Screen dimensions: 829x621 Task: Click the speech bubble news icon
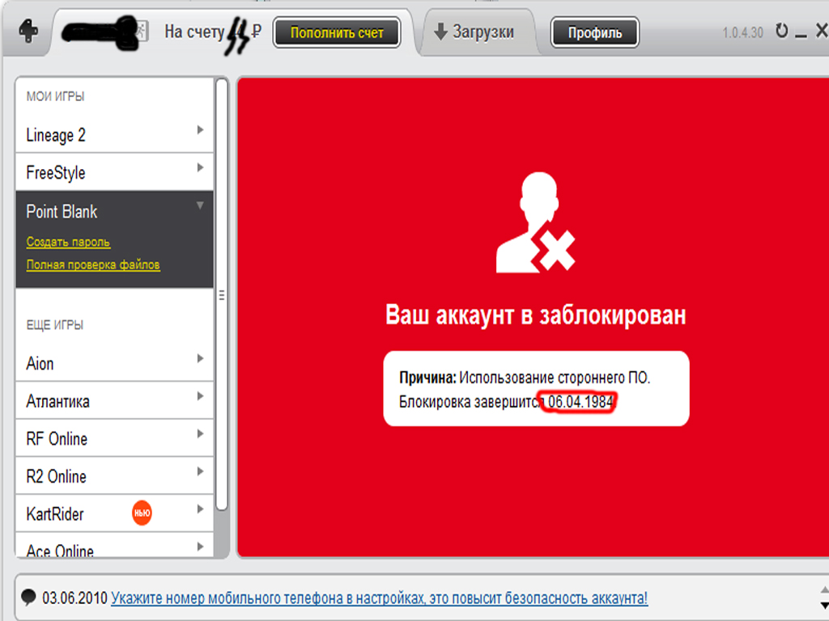click(29, 598)
